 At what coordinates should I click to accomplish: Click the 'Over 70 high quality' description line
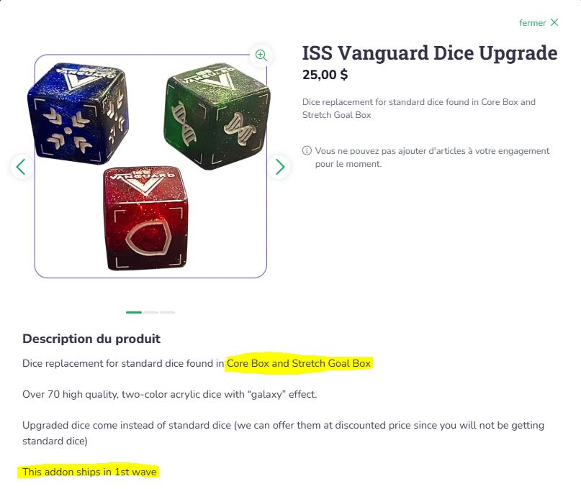tap(170, 394)
